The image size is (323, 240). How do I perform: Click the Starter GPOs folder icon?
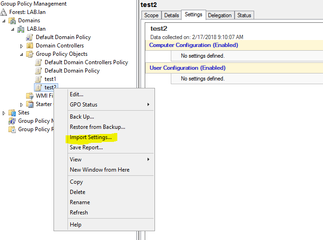[30, 104]
